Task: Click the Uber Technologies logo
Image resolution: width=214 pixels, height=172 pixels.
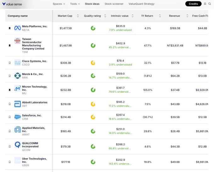Action: tap(18, 160)
